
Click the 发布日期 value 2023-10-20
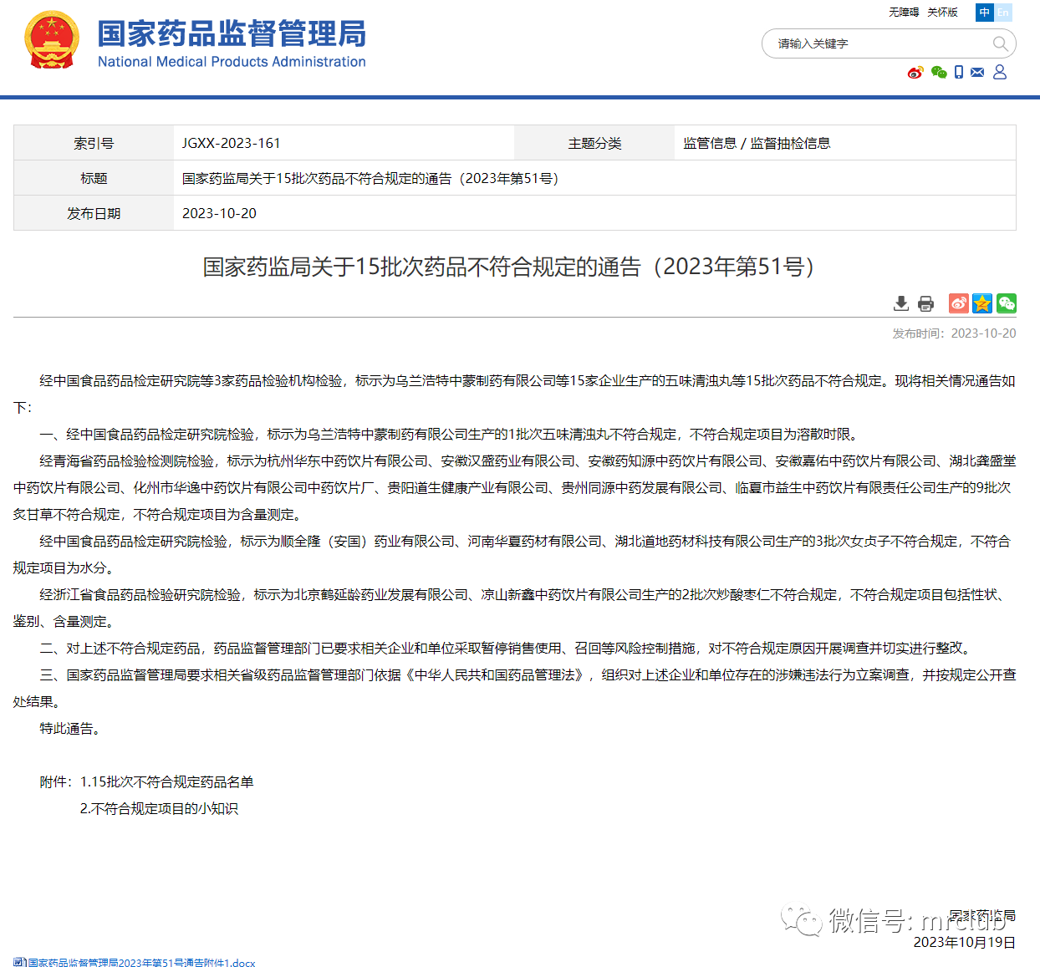point(219,213)
